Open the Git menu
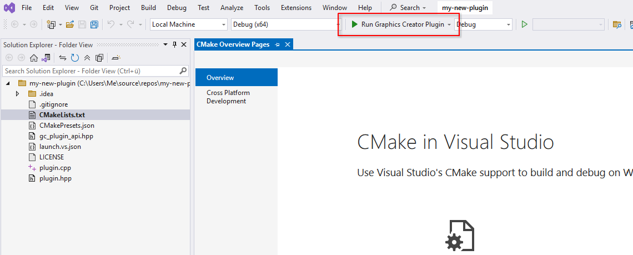 (x=94, y=8)
